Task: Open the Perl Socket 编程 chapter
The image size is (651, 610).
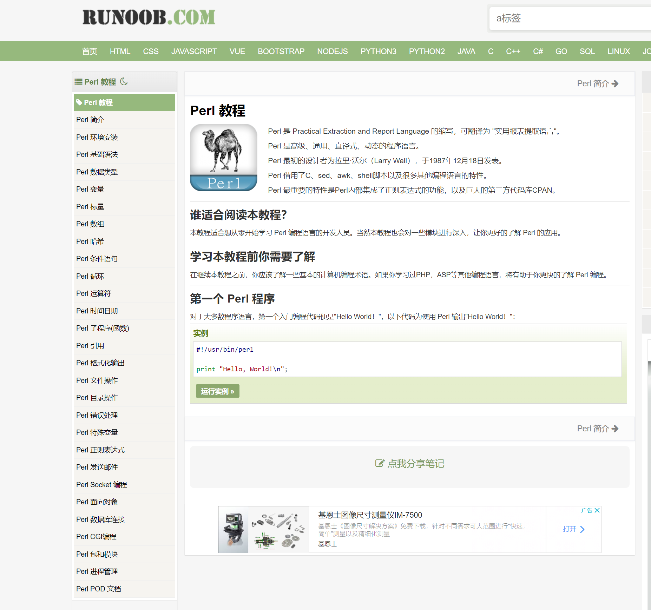Action: [x=101, y=485]
